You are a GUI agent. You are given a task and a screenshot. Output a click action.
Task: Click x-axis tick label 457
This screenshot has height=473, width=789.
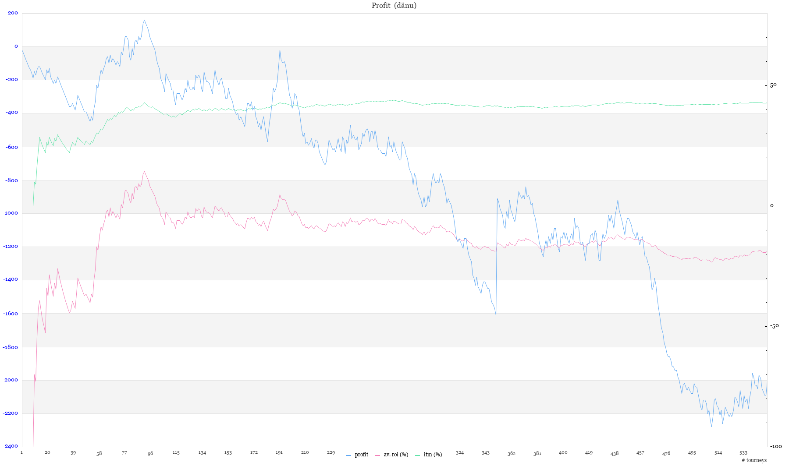(x=640, y=453)
